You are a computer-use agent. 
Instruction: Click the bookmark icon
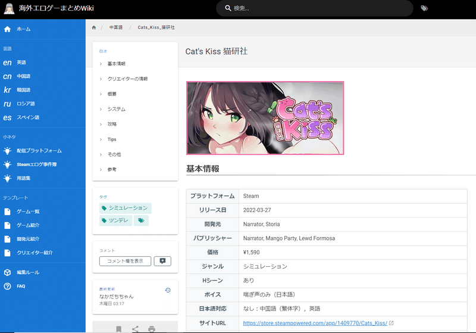(x=118, y=329)
